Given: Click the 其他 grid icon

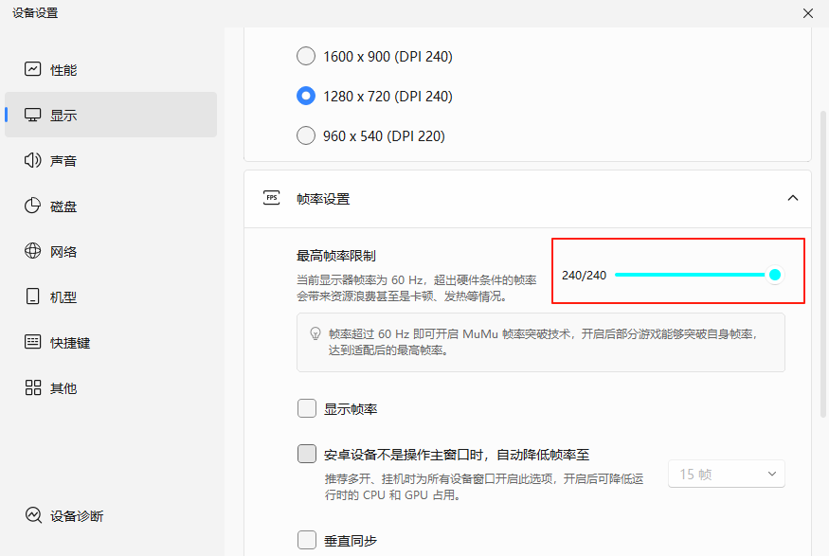Looking at the screenshot, I should (x=33, y=387).
